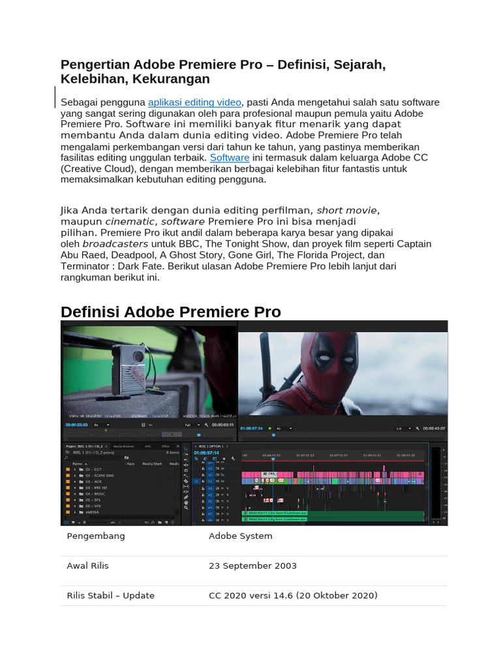The height and width of the screenshot is (668, 501).
Task: Open program monitor settings wrench
Action: (417, 428)
